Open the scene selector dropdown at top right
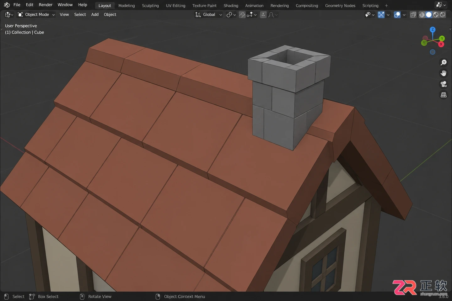 [441, 5]
